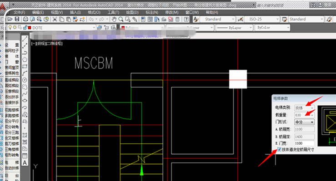Click the Save floppy disk icon
This screenshot has width=336, height=181.
(17, 19)
